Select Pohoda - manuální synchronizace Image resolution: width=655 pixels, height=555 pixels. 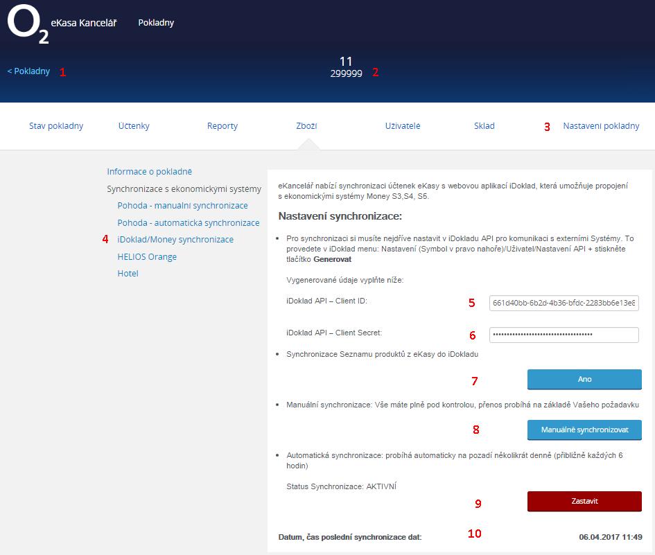tap(182, 206)
